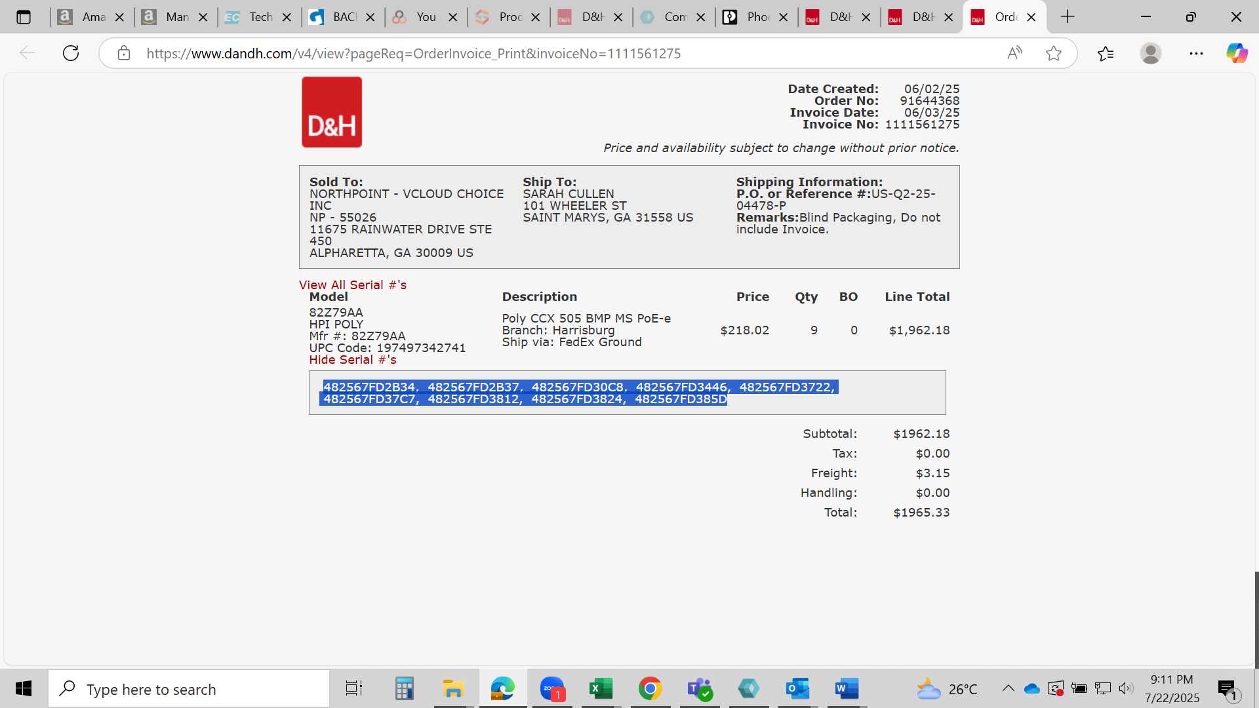The height and width of the screenshot is (708, 1259).
Task: Click the invoice number 1111561275
Action: 922,124
